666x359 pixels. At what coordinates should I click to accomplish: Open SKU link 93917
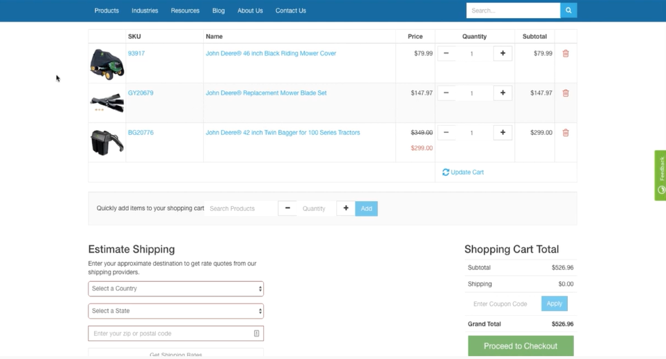pos(136,54)
